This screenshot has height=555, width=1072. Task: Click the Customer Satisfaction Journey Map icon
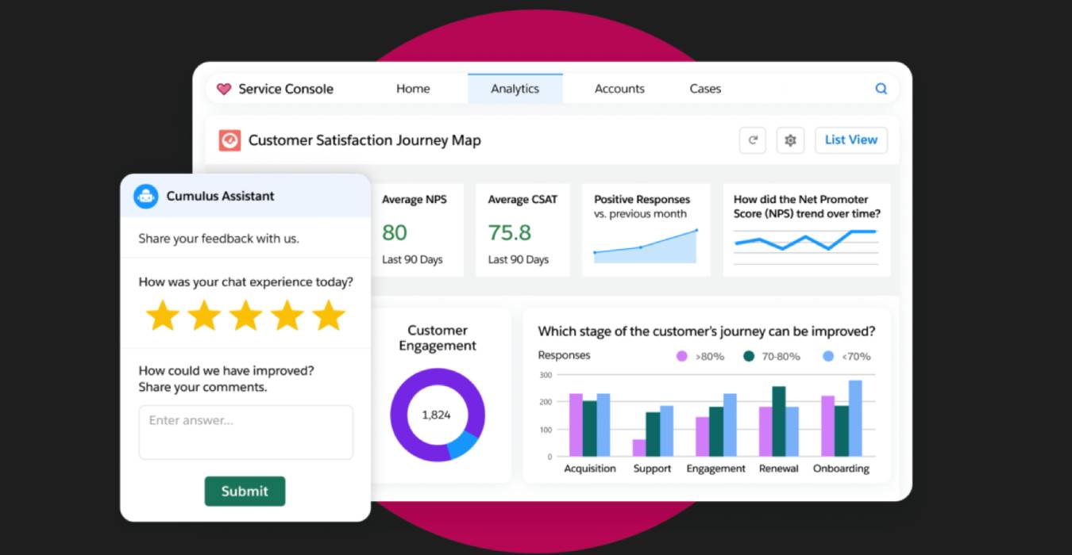(229, 140)
